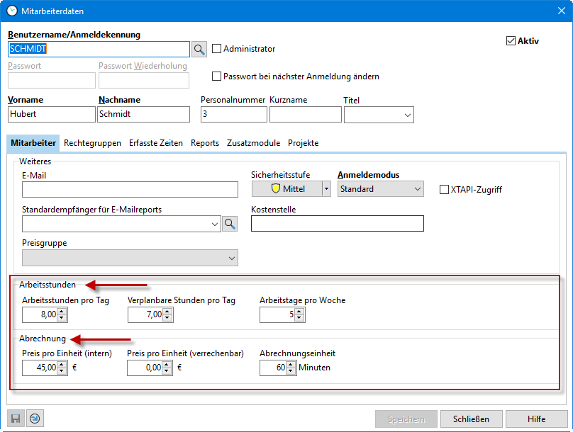The width and height of the screenshot is (573, 432).
Task: Uncheck the Aktiv checkbox
Action: (x=511, y=40)
